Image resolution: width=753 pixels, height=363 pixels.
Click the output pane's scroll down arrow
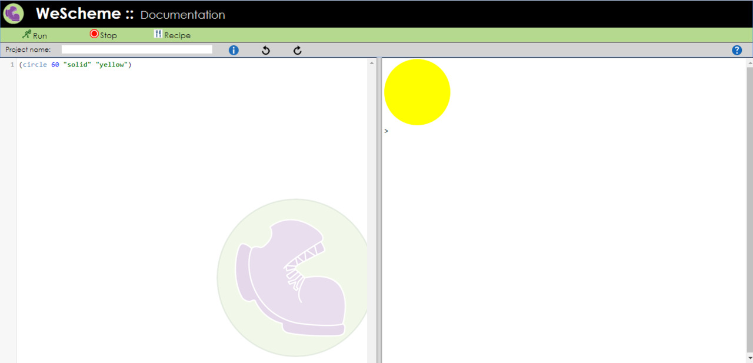749,358
